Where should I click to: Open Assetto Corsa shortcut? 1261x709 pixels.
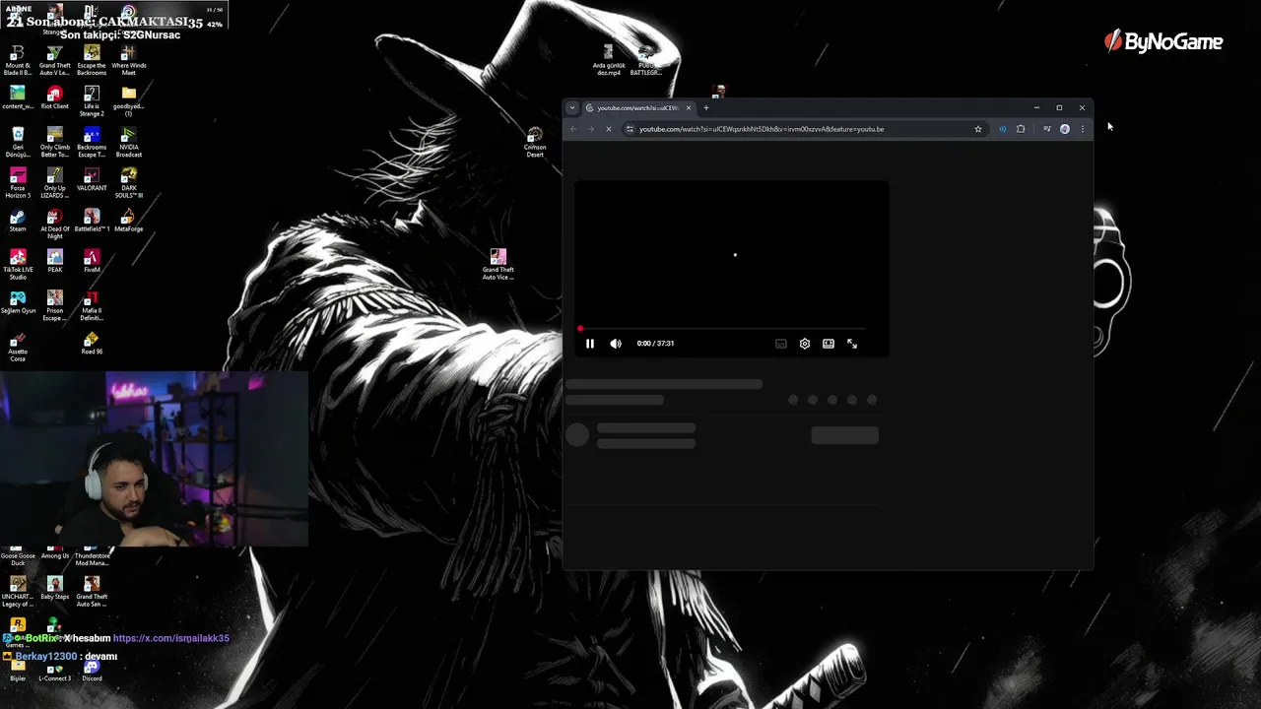(18, 346)
